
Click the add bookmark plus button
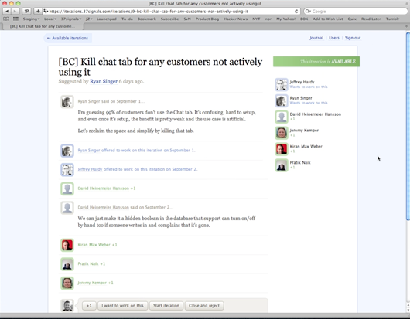(x=38, y=12)
